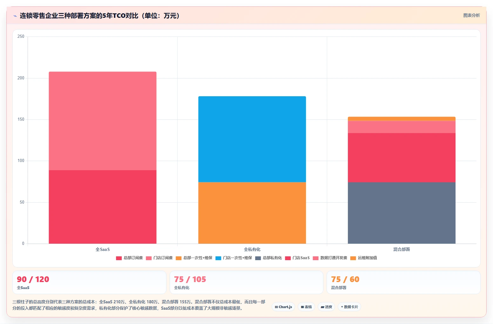Toggle the 门店订阅费 legend series
The width and height of the screenshot is (493, 324).
[x=159, y=258]
